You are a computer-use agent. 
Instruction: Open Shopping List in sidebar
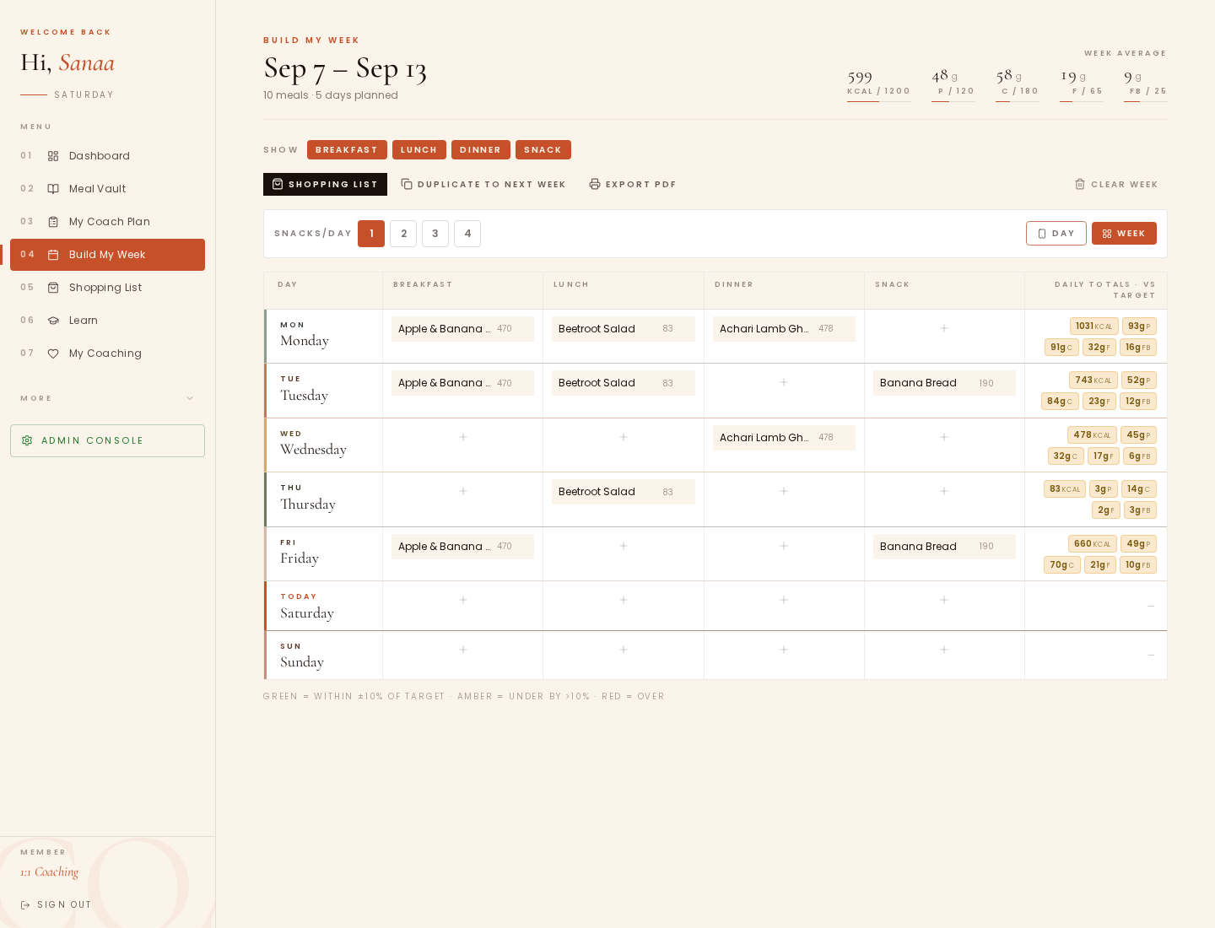(107, 288)
